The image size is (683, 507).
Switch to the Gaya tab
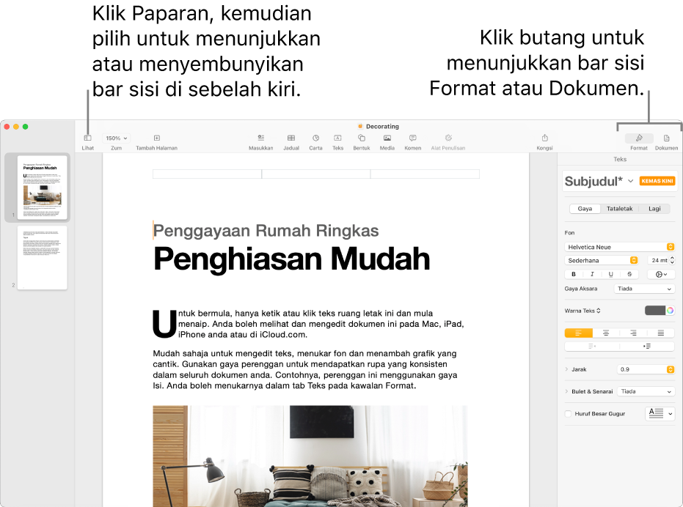point(585,209)
